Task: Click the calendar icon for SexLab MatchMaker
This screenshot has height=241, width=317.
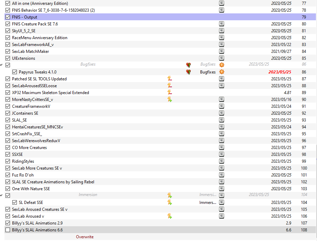Action: tap(221, 51)
